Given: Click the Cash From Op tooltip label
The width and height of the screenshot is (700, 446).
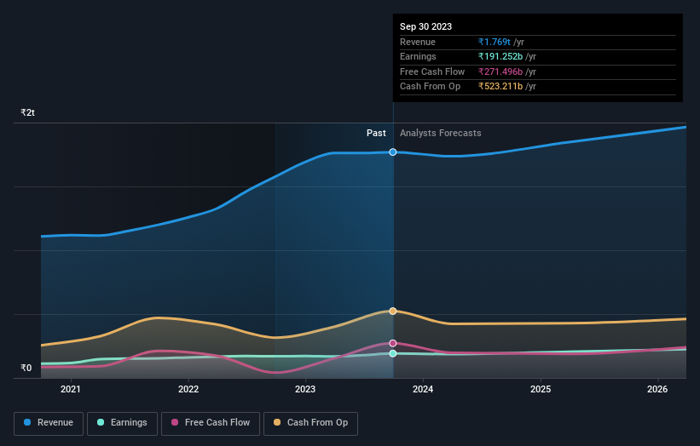Looking at the screenshot, I should point(430,87).
